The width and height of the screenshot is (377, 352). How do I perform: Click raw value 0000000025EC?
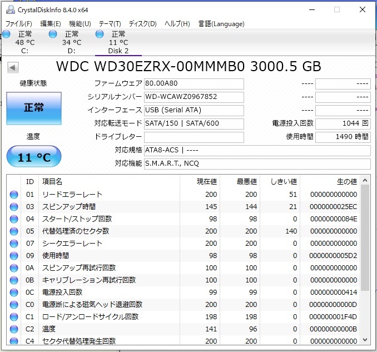coord(333,207)
